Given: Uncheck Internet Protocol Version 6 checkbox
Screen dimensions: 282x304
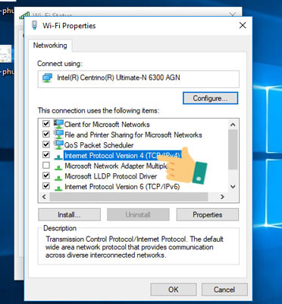Looking at the screenshot, I should click(x=46, y=186).
